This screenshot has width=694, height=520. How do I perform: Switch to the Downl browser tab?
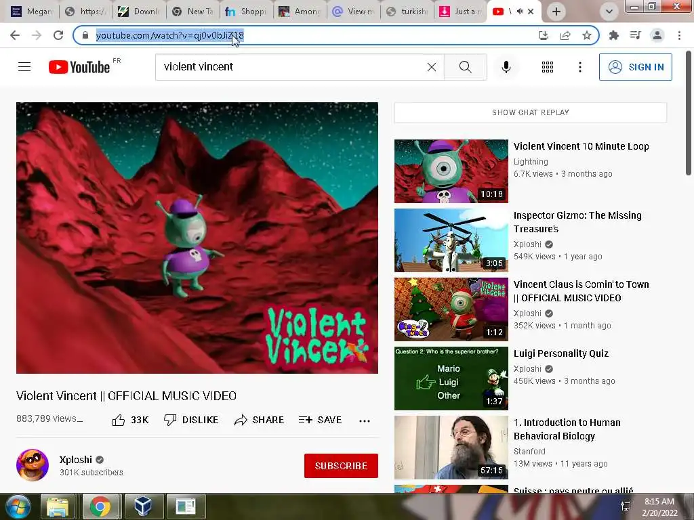coord(139,12)
